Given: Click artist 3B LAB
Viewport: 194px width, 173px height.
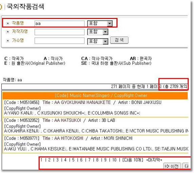Looking at the screenshot, I should [x=108, y=120].
